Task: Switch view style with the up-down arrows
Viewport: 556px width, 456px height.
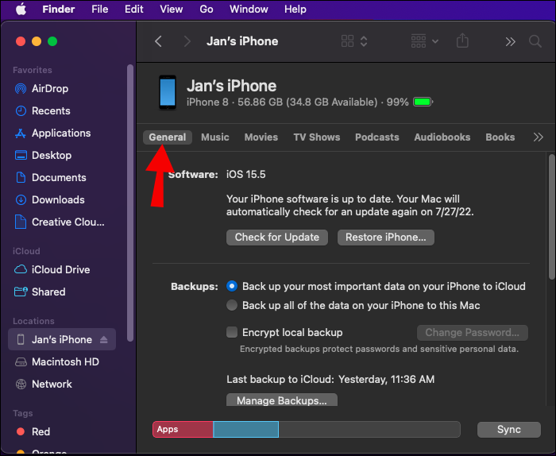Action: point(364,41)
